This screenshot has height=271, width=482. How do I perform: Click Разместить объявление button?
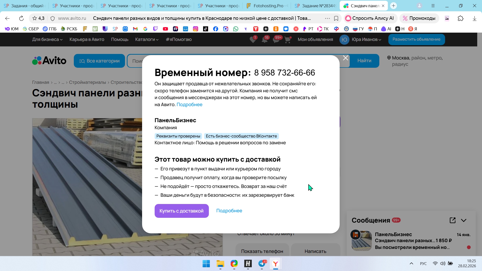[x=416, y=39]
